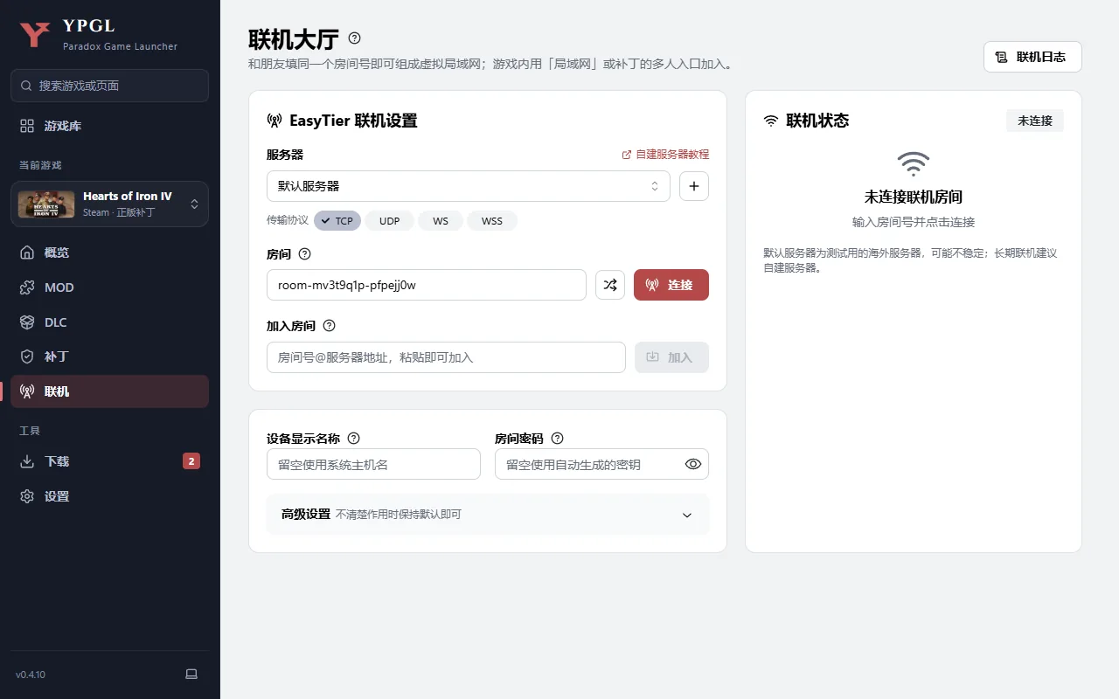
Task: Open the MOD page
Action: pos(109,287)
